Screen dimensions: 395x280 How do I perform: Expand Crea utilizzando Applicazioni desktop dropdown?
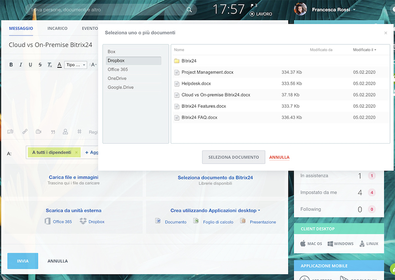click(215, 211)
